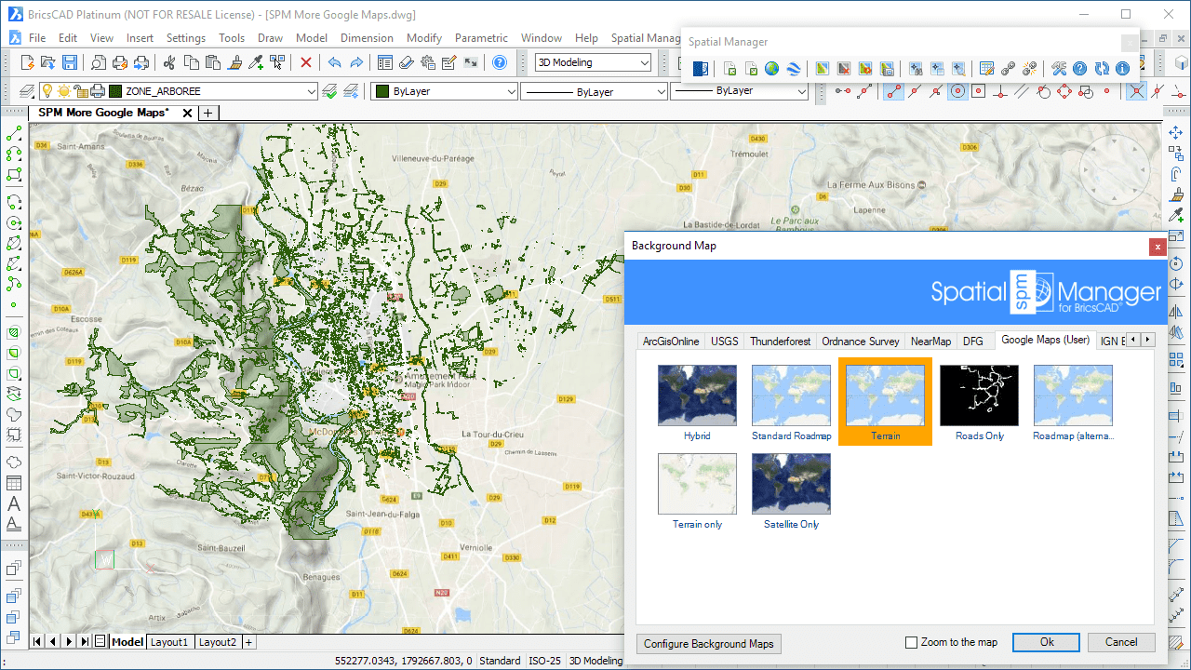Click the Open file icon
The height and width of the screenshot is (670, 1191).
48,62
